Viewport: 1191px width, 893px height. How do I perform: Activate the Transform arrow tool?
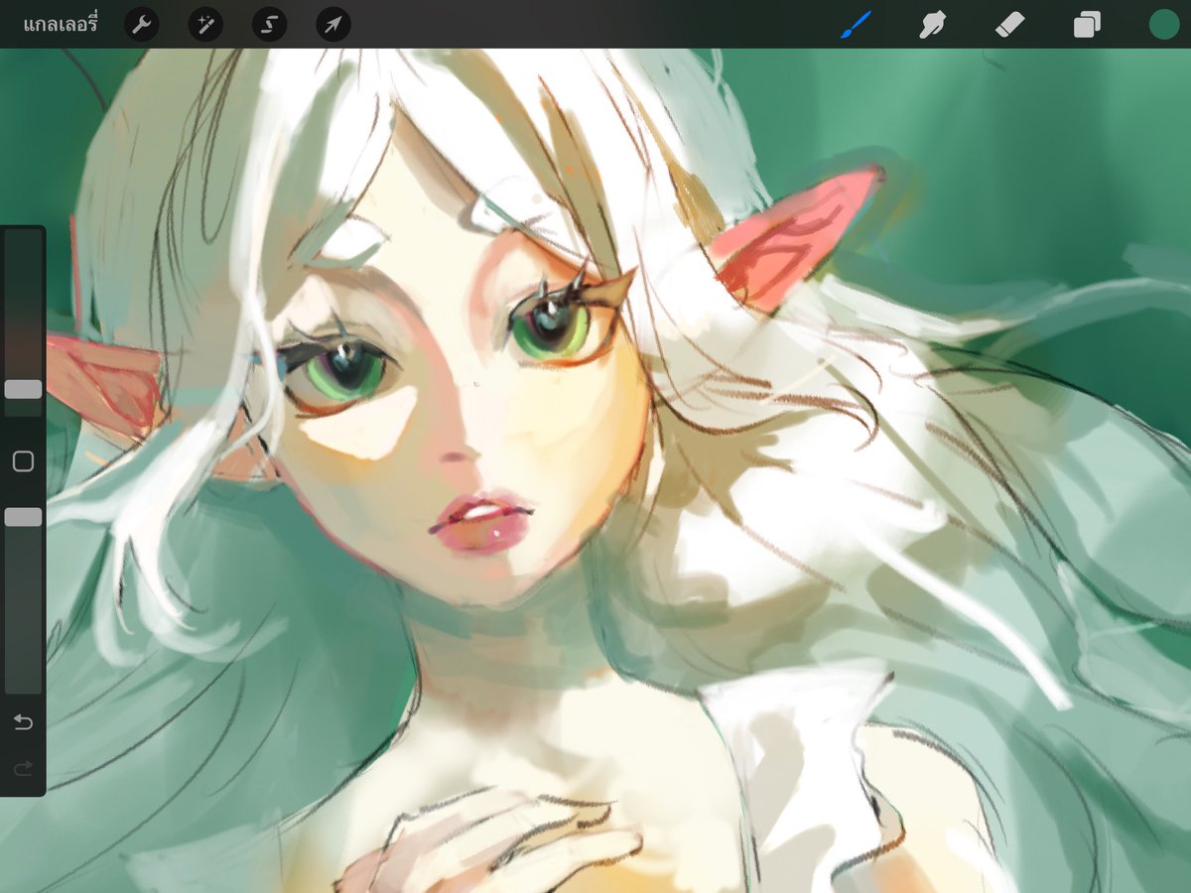tap(333, 25)
